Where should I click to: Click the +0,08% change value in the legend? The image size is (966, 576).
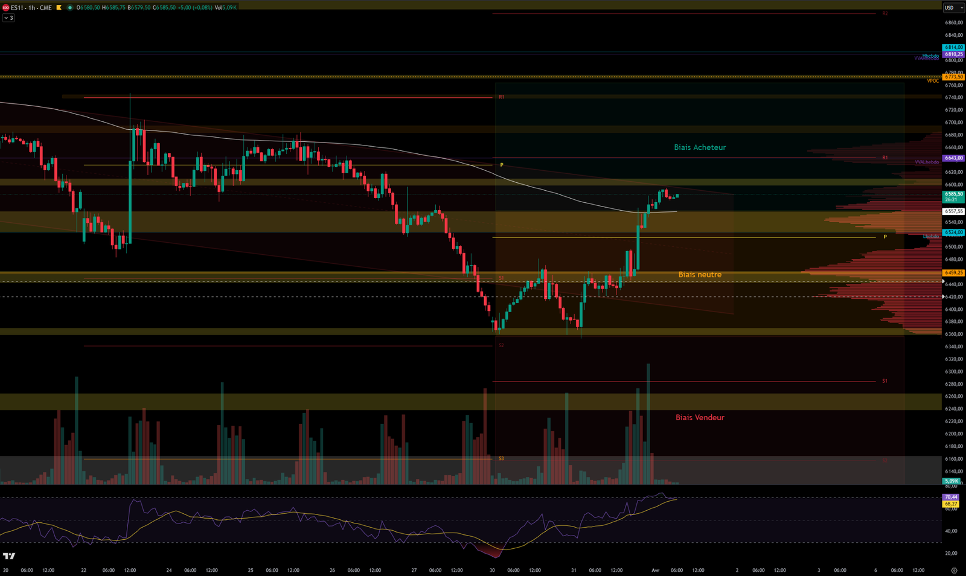[203, 7]
